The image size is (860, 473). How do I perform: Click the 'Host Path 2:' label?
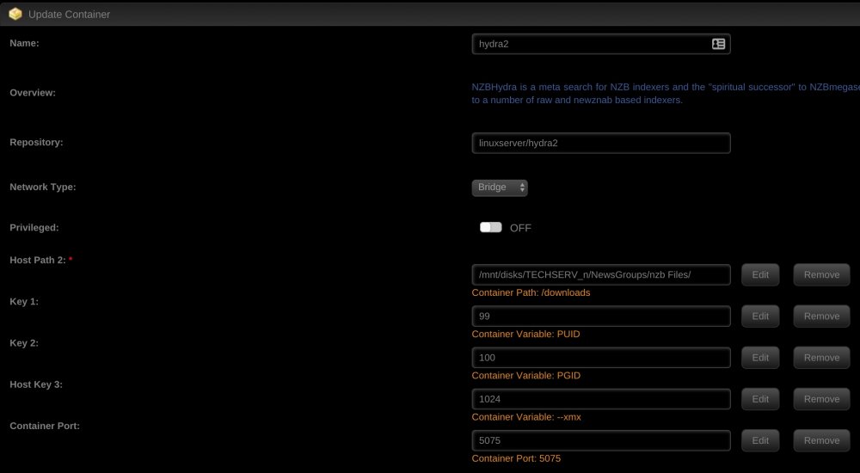click(x=38, y=260)
